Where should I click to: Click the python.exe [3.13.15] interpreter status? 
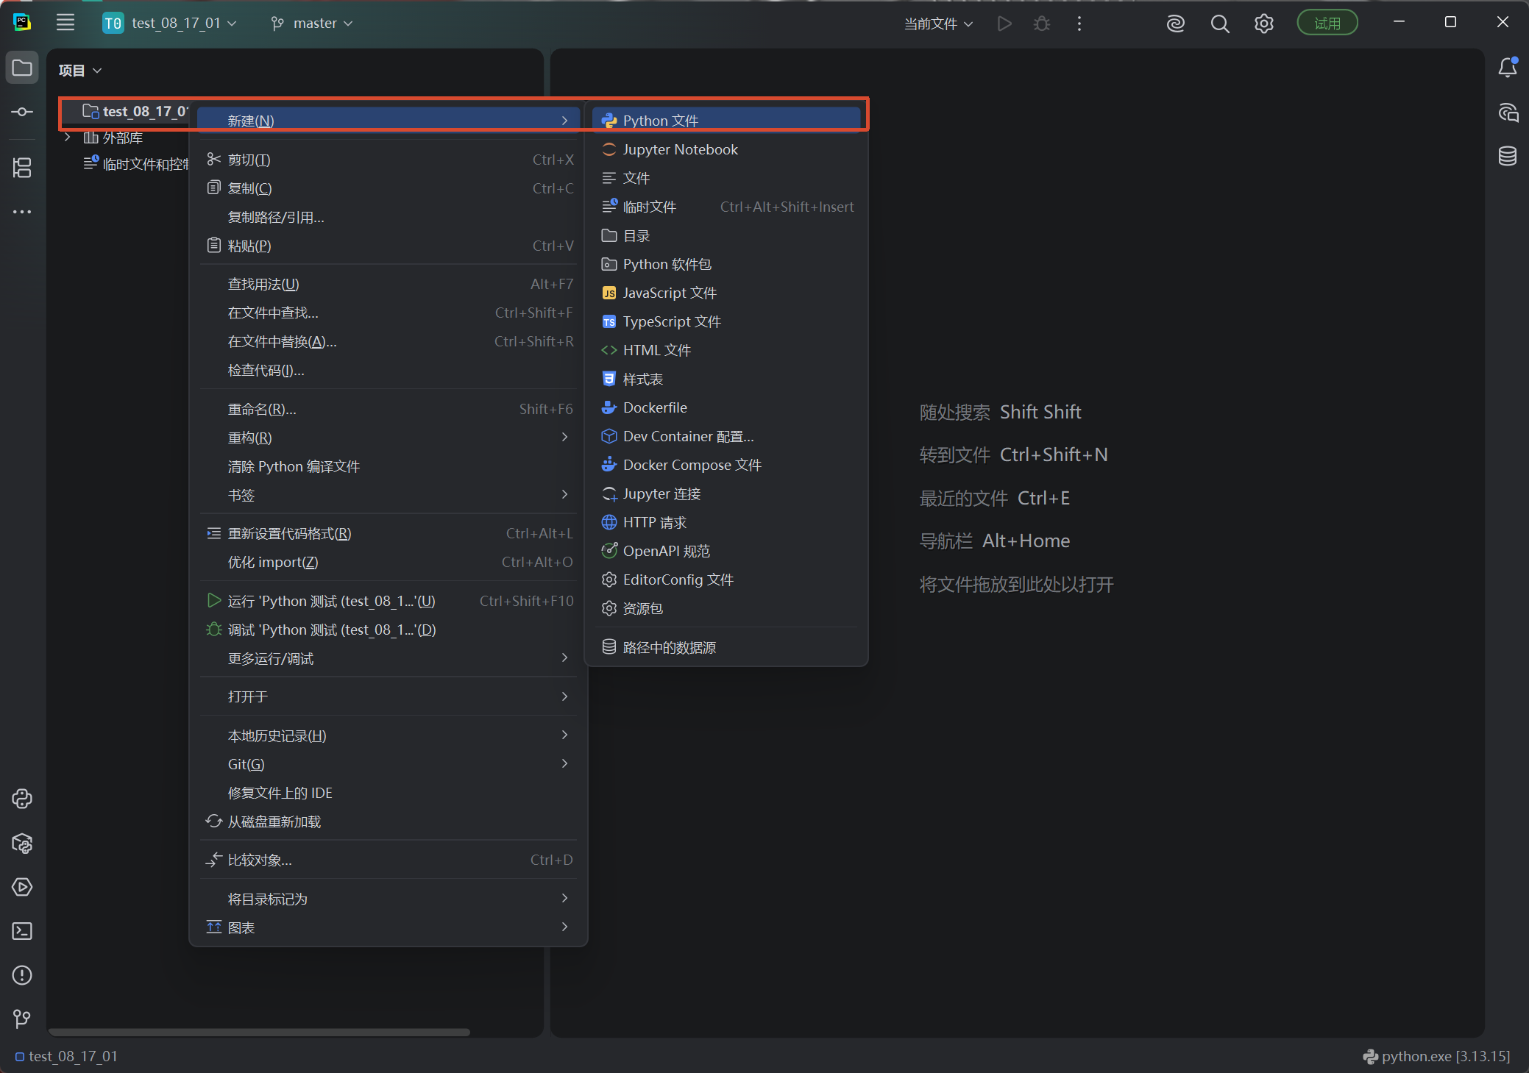point(1436,1056)
